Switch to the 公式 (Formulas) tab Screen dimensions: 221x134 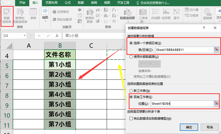(x=68, y=3)
